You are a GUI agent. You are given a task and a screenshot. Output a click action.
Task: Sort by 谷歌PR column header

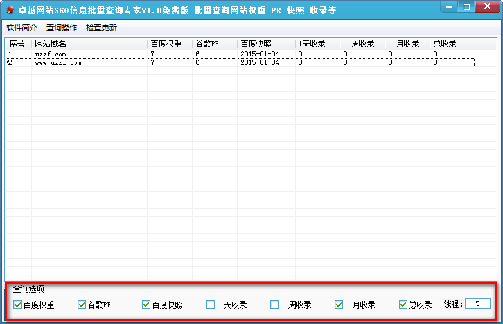coord(215,44)
